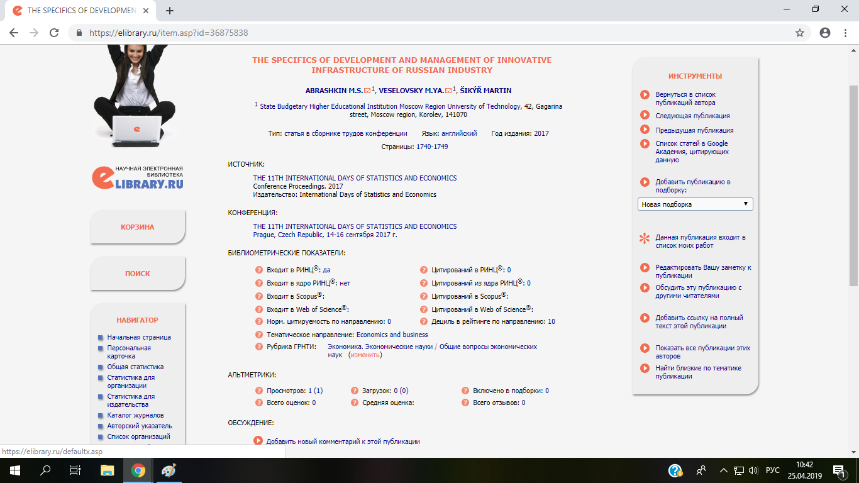Click the help icon beside 'Всего оценок'
This screenshot has height=483, width=859.
[x=258, y=402]
